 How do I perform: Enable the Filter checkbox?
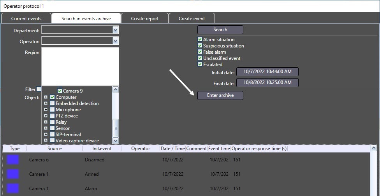click(x=39, y=89)
